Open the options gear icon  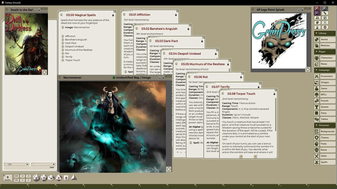tap(325, 27)
